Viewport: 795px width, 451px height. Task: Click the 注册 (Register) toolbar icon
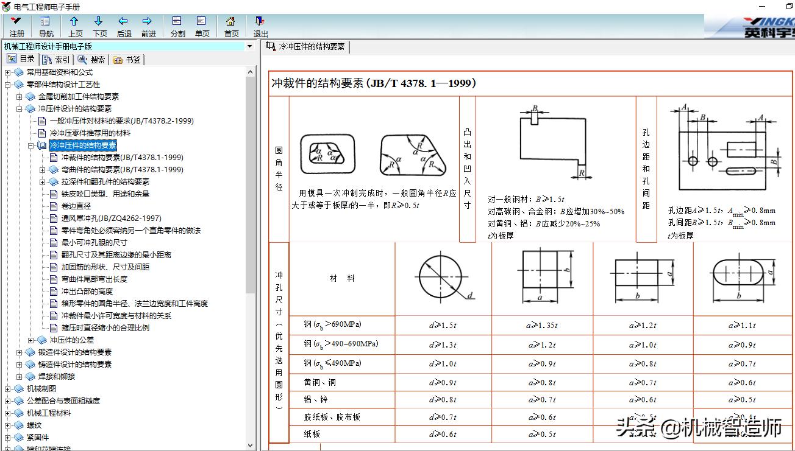point(16,23)
